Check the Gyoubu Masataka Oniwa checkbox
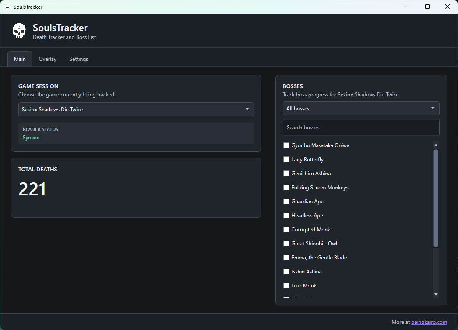Viewport: 458px width, 330px height. point(286,145)
